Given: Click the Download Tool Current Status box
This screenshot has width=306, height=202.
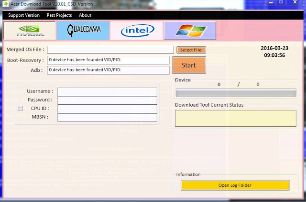Looking at the screenshot, I should point(236,119).
